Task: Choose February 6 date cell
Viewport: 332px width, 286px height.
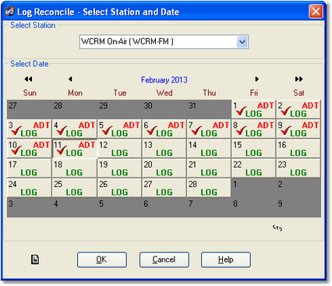Action: pyautogui.click(x=164, y=129)
